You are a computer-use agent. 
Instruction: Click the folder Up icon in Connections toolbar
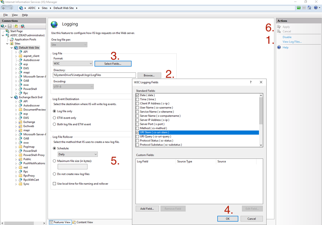(16, 26)
